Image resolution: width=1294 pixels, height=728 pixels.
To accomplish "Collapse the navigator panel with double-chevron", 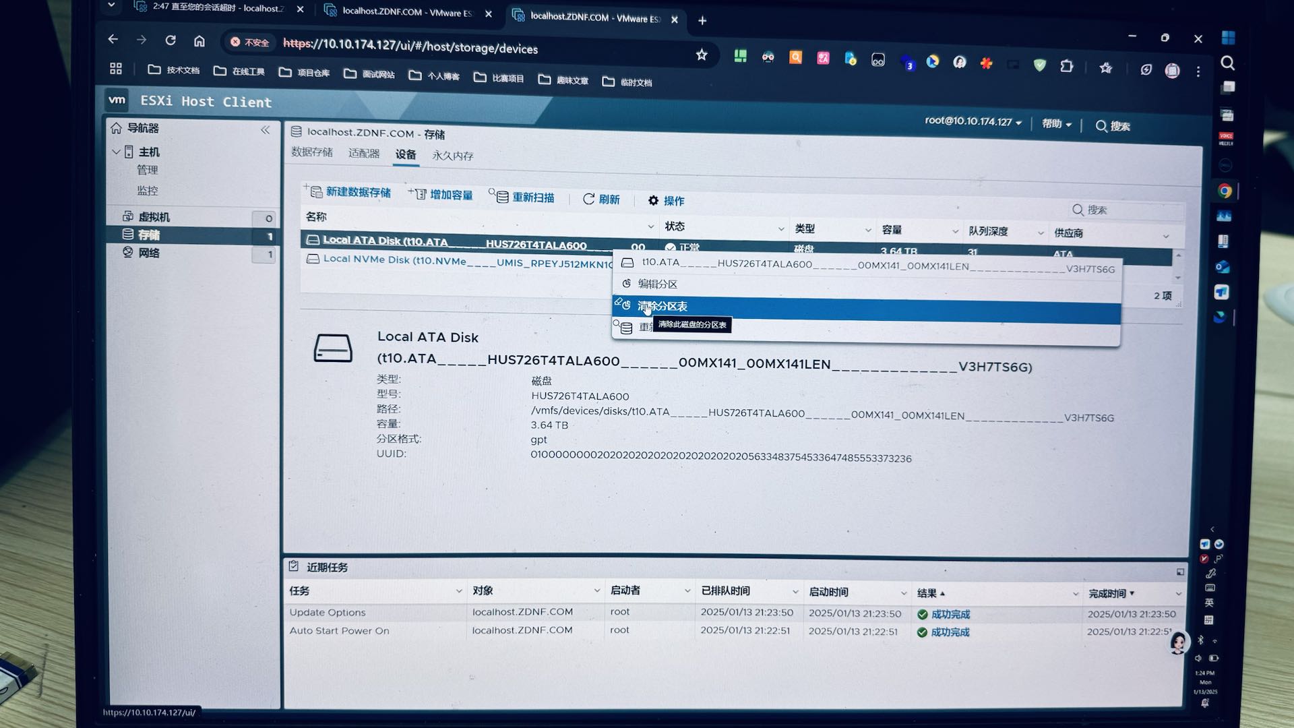I will tap(265, 130).
